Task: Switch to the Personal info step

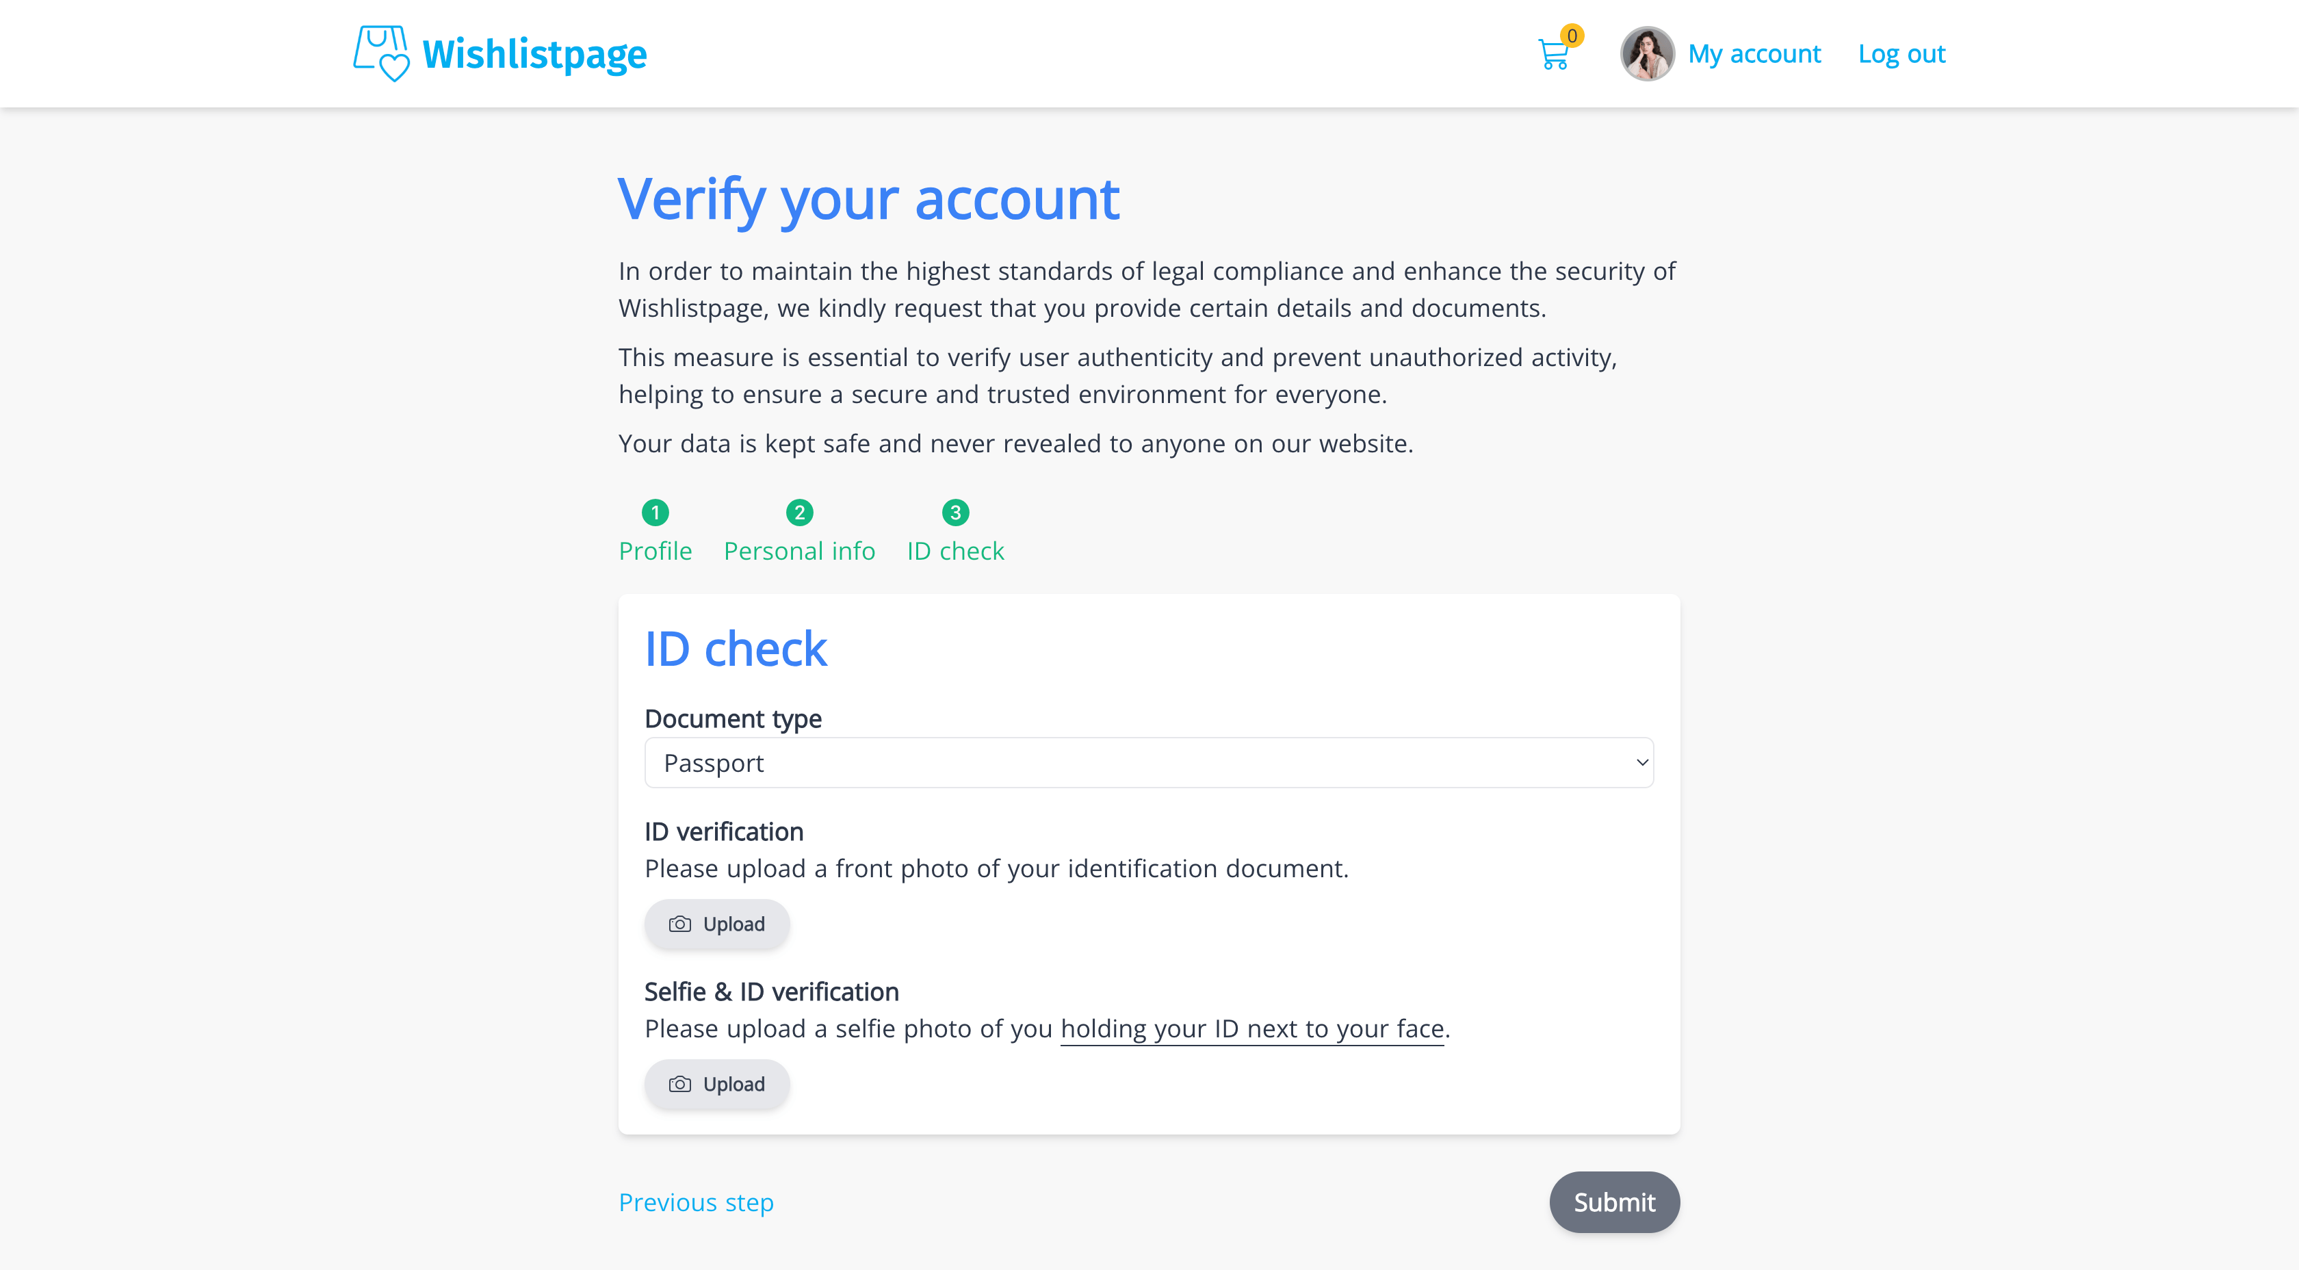Action: [798, 551]
